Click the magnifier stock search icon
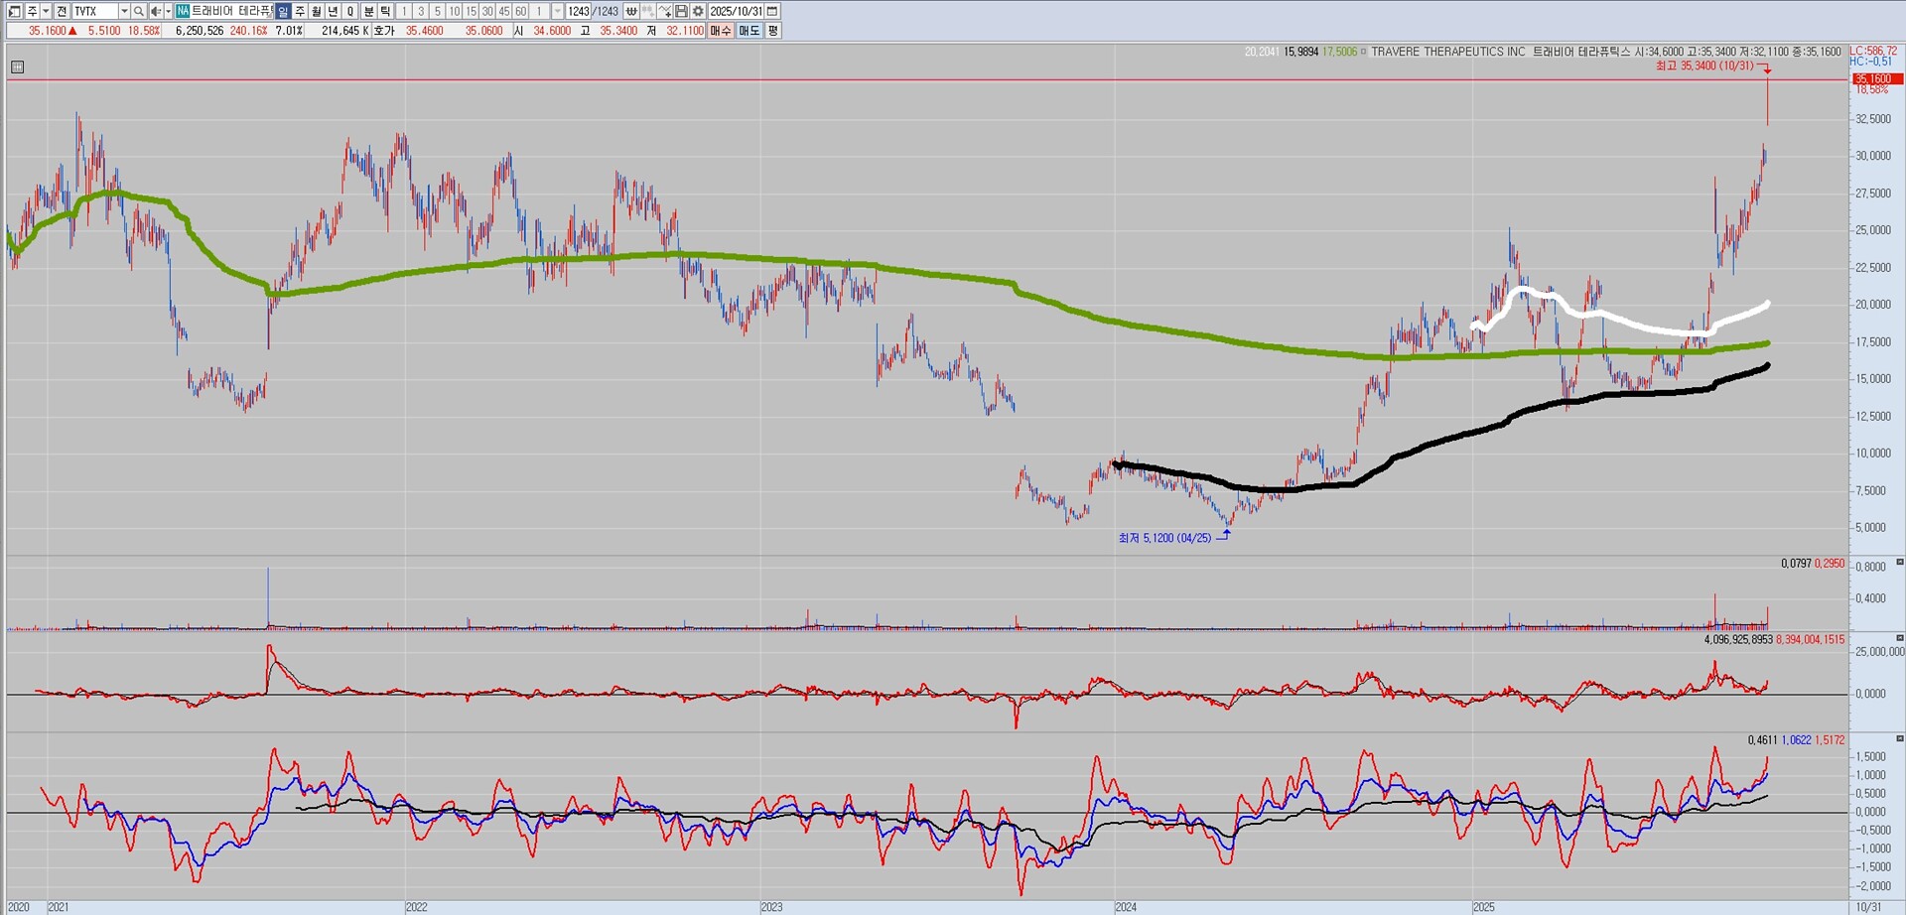 [139, 11]
